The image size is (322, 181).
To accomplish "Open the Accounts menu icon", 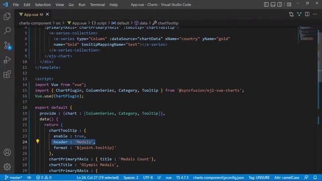I will point(7,152).
